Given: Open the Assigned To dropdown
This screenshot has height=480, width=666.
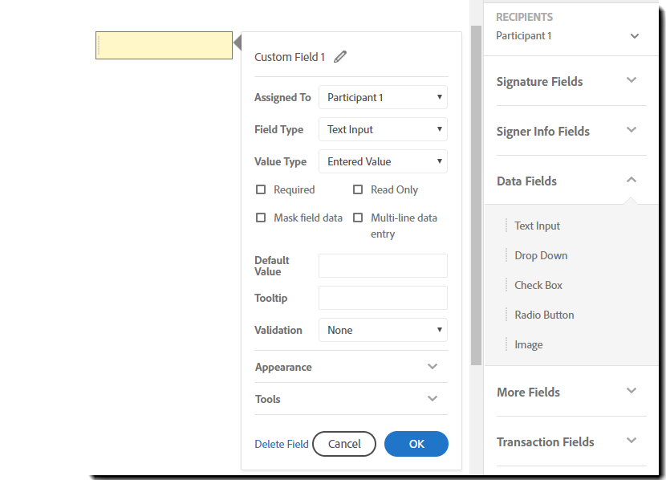Looking at the screenshot, I should [383, 97].
